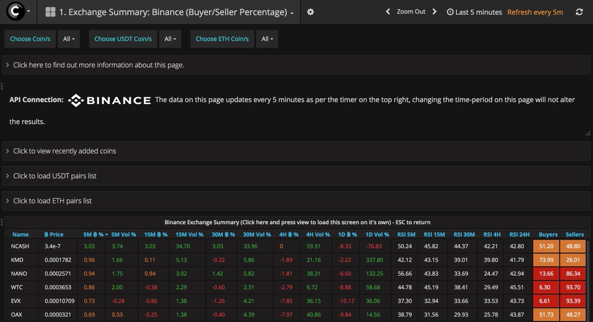Sort by RSI 15M column header
This screenshot has width=593, height=322.
(x=434, y=235)
